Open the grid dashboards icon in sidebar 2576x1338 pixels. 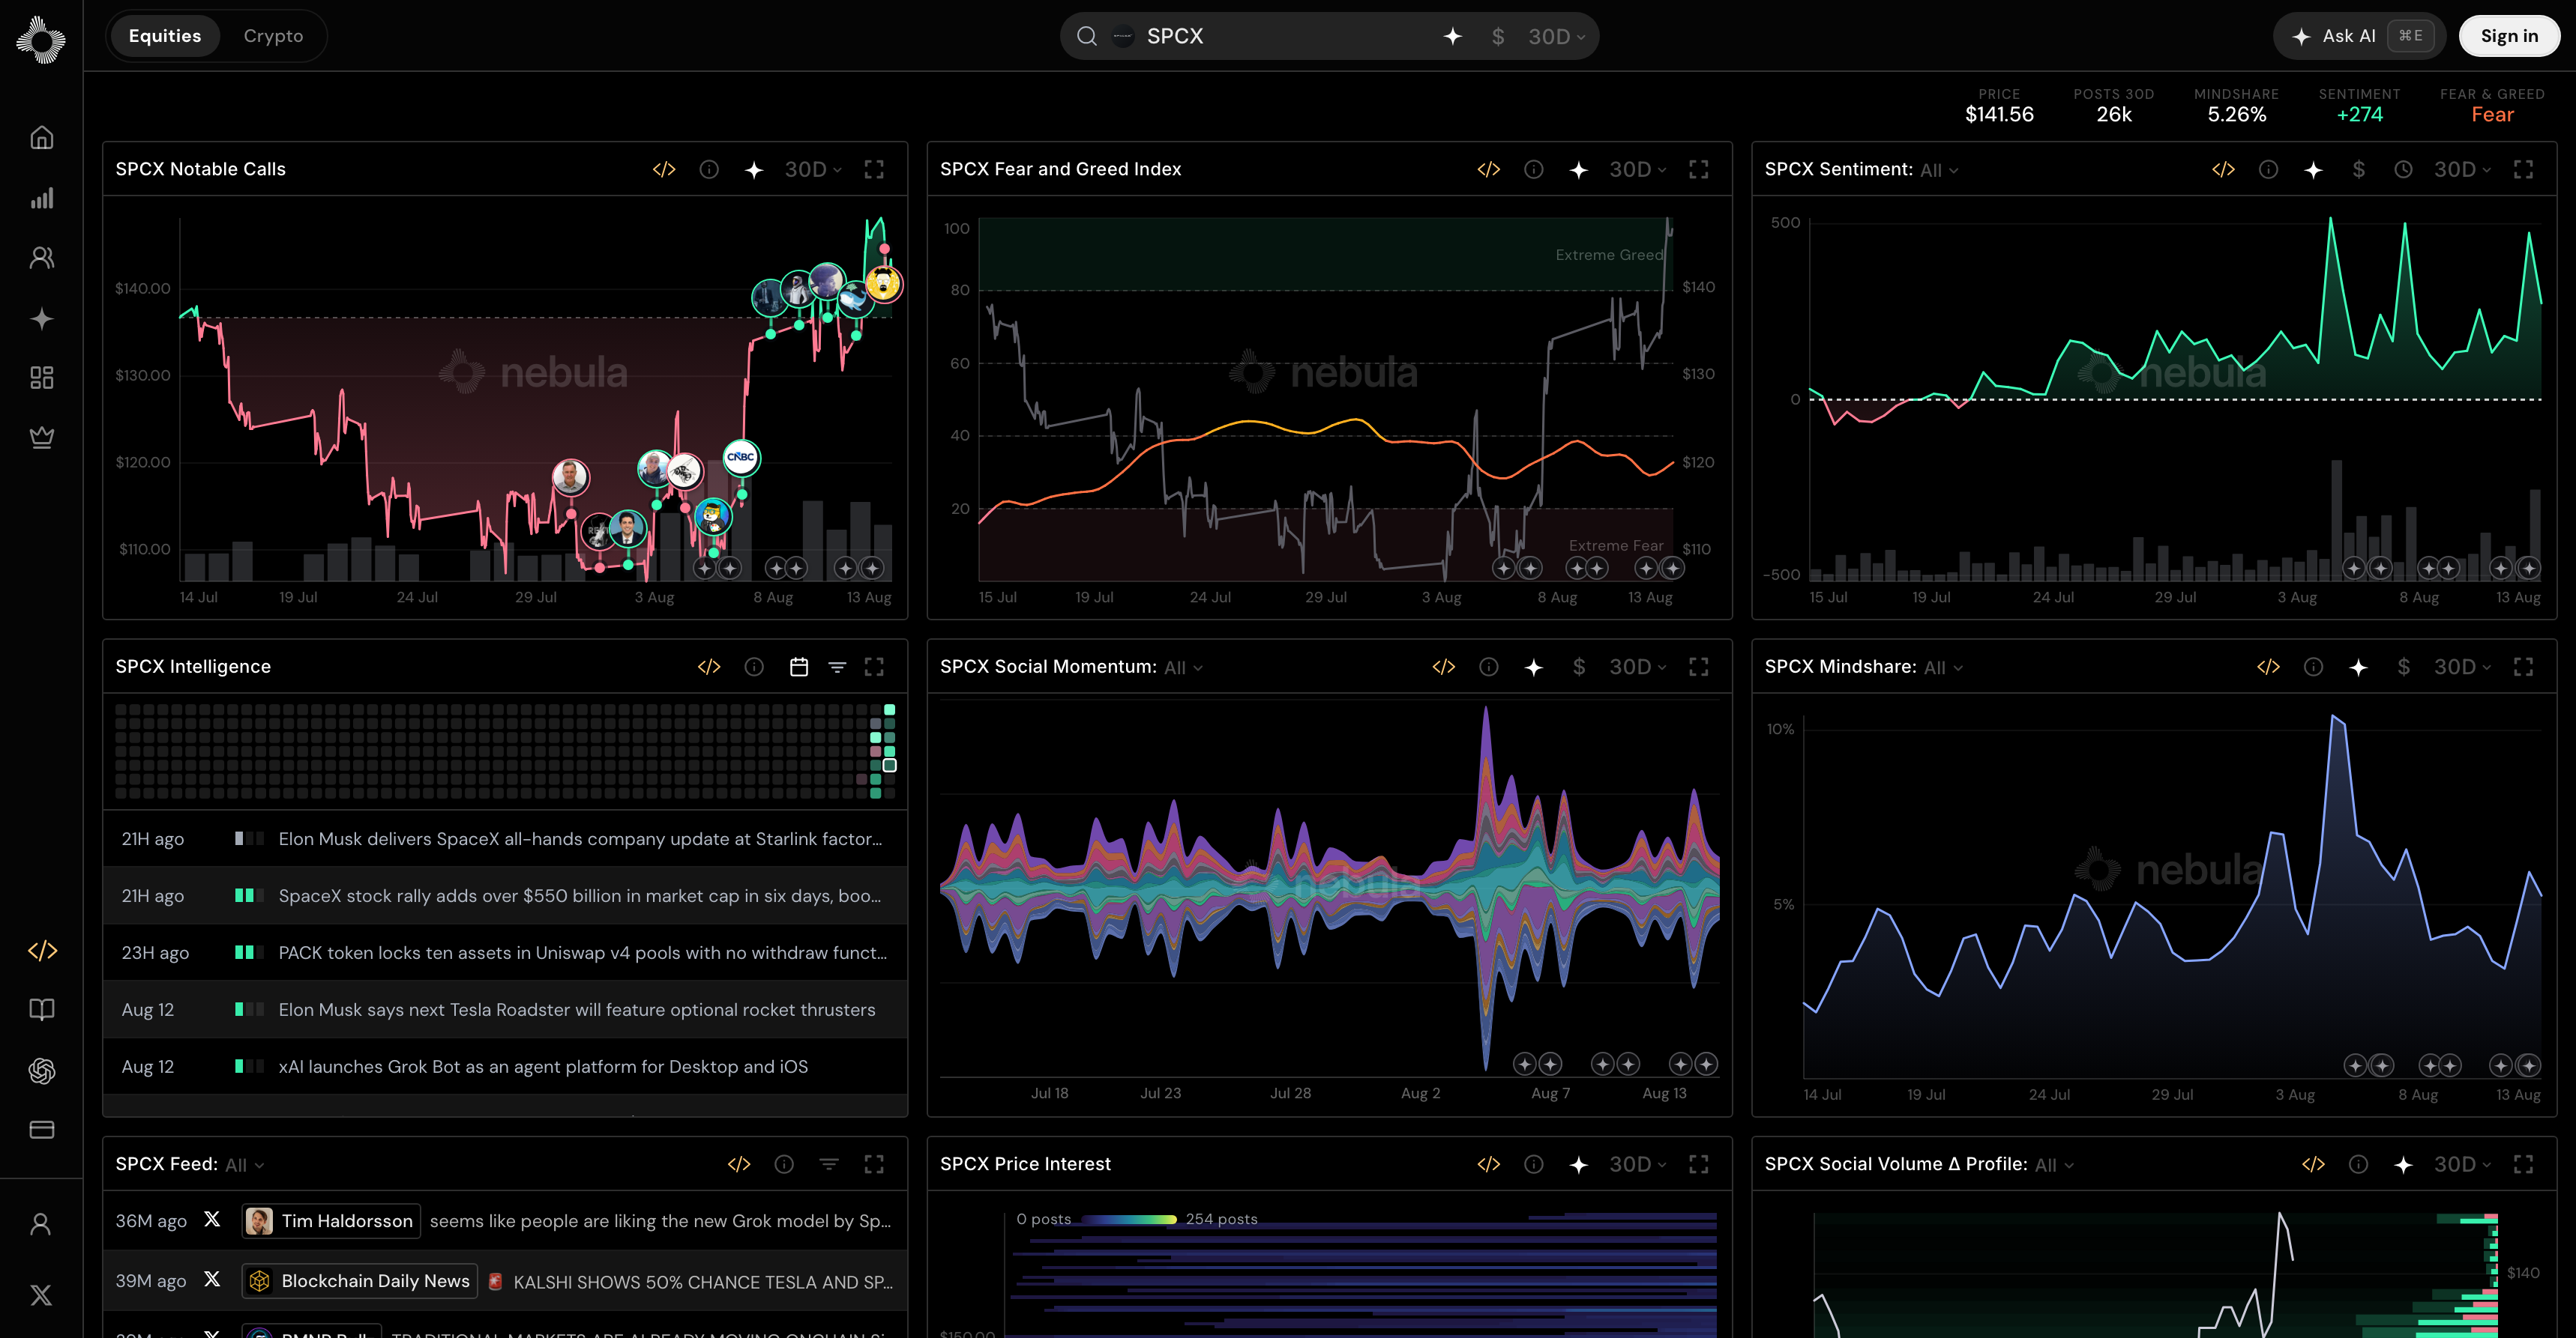pos(41,378)
